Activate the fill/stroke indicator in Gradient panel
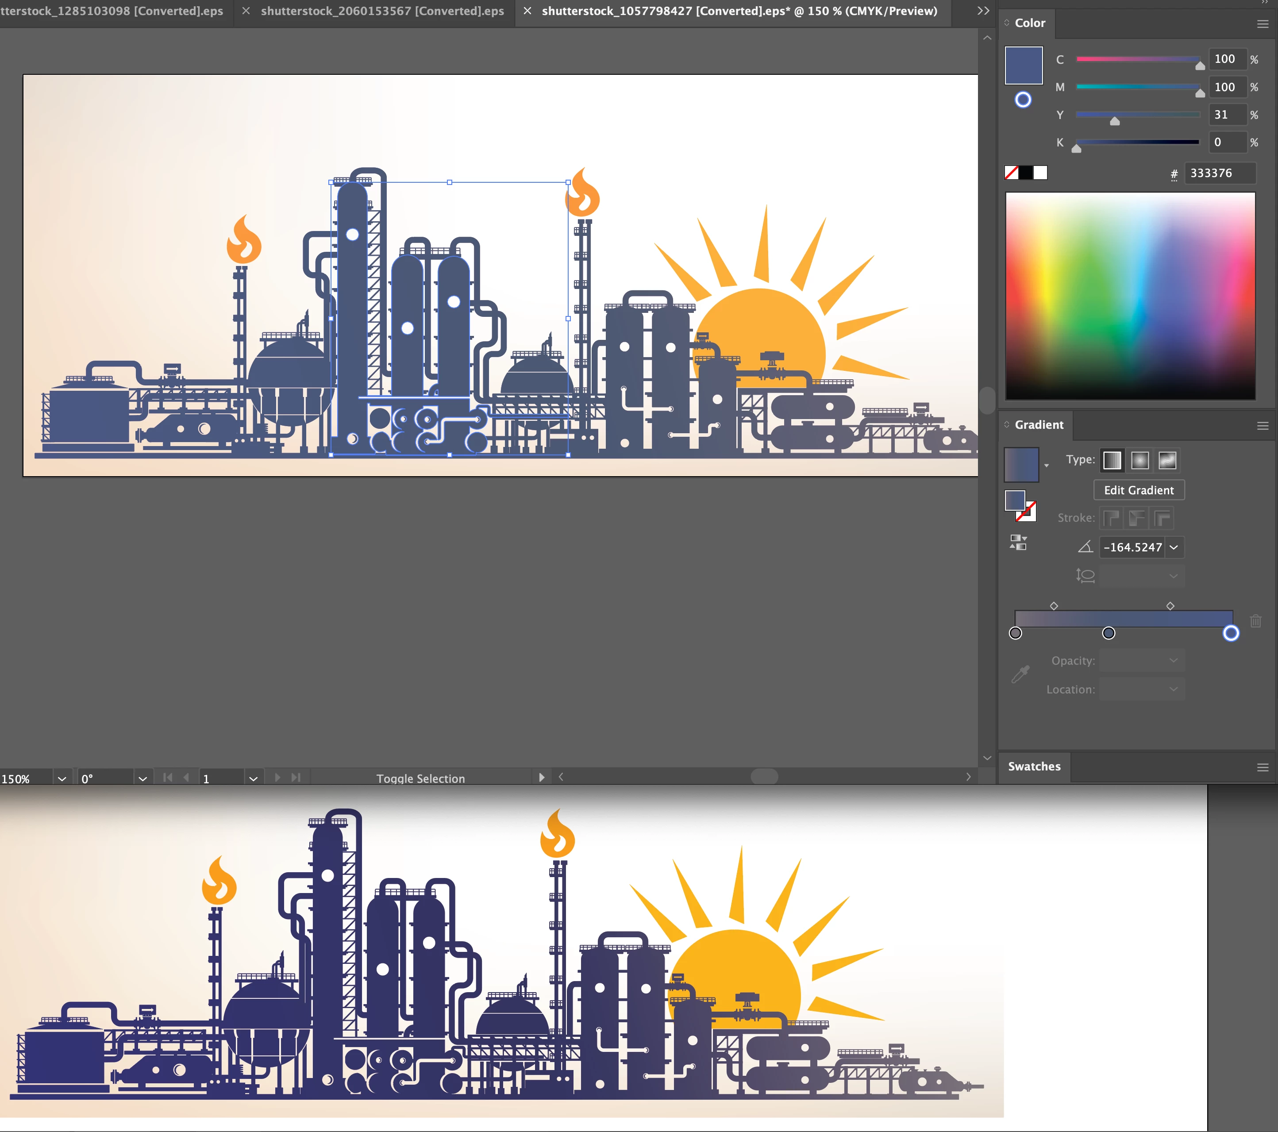Viewport: 1278px width, 1132px height. tap(1015, 501)
